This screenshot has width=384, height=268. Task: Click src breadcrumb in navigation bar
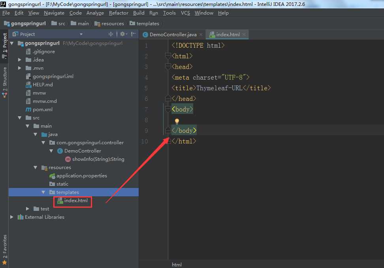[58, 24]
